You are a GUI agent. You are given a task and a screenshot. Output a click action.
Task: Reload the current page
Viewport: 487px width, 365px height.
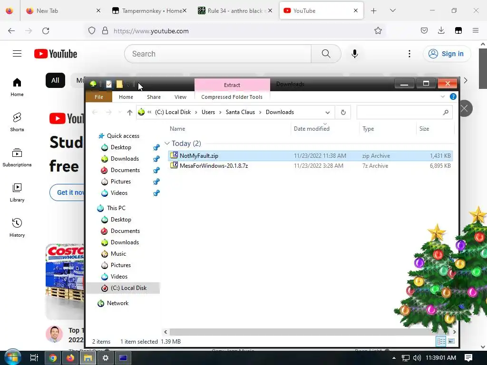(46, 31)
